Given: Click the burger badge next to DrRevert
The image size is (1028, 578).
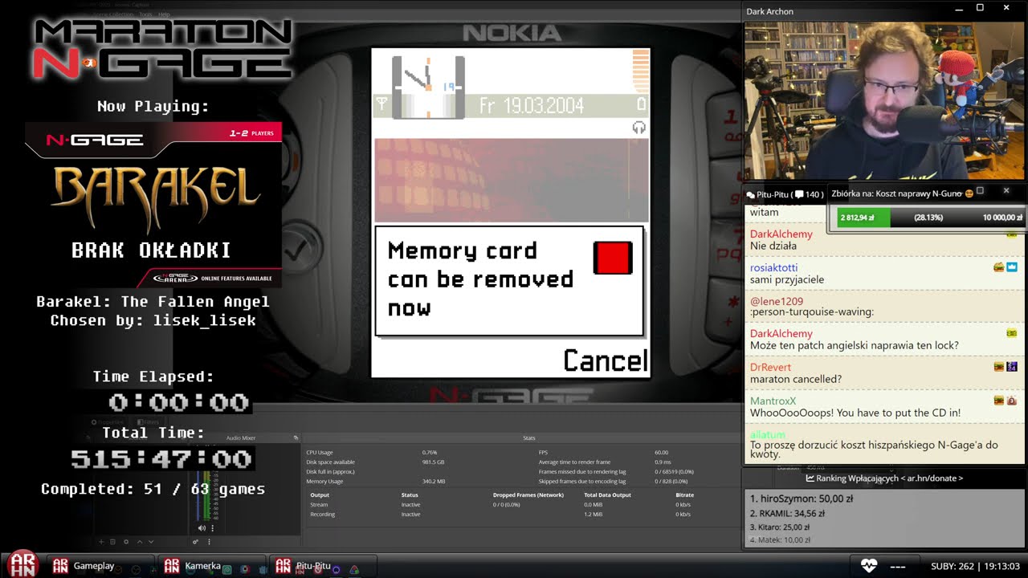Looking at the screenshot, I should point(999,367).
